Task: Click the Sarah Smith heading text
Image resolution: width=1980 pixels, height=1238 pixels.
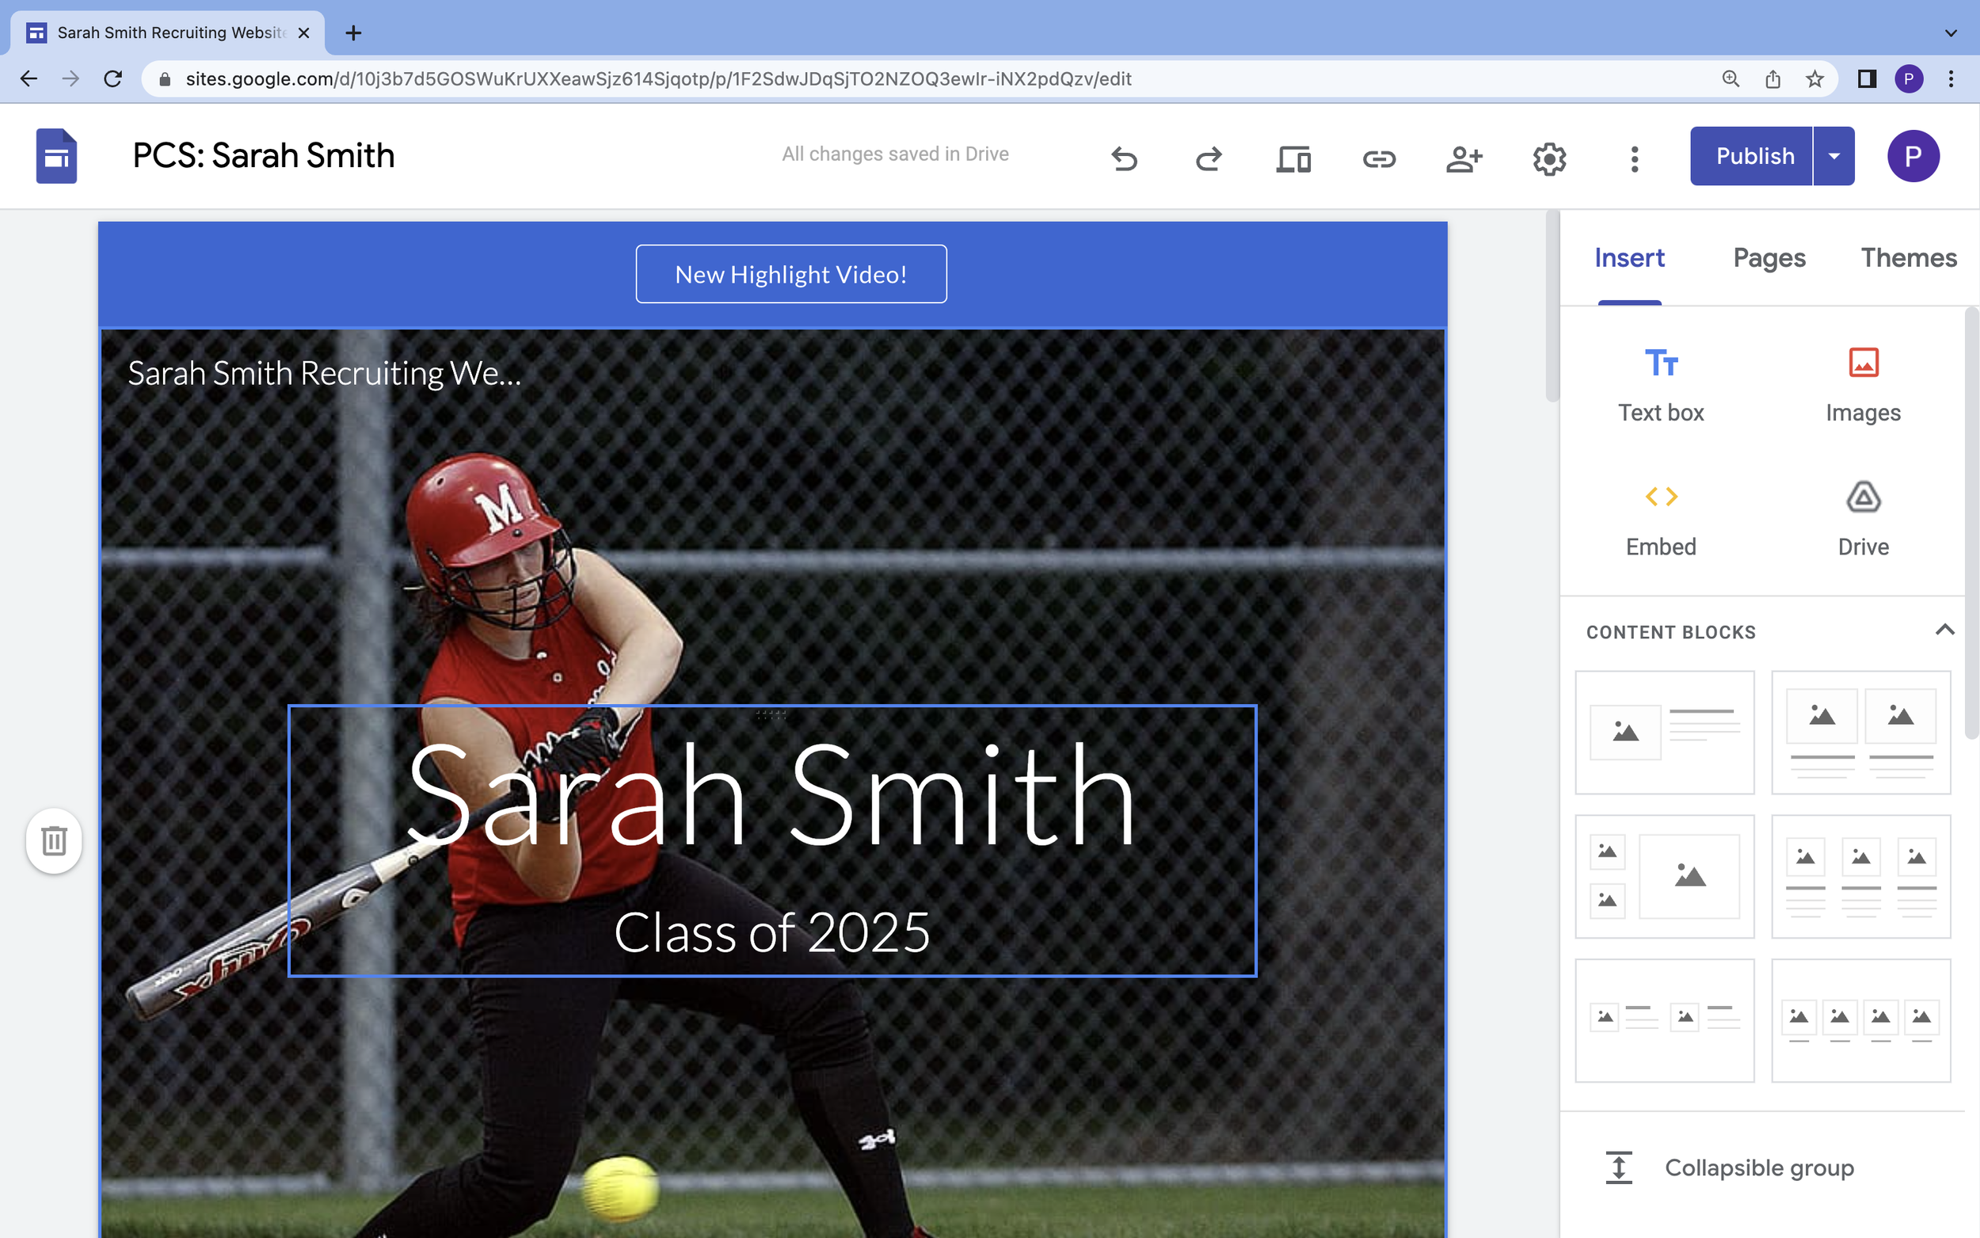Action: click(771, 794)
